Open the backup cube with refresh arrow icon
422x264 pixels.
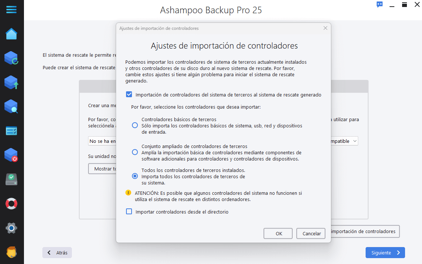click(11, 58)
